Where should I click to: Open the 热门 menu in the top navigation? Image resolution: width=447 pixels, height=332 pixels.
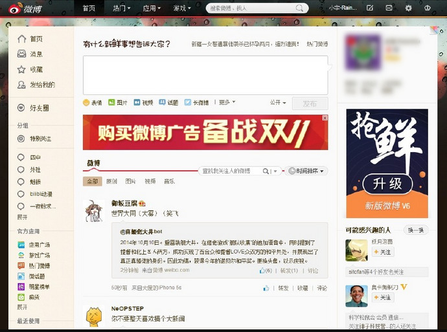121,8
